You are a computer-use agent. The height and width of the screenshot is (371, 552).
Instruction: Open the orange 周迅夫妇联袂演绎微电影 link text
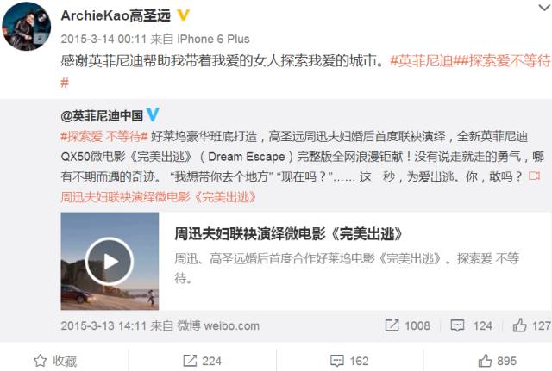(159, 197)
